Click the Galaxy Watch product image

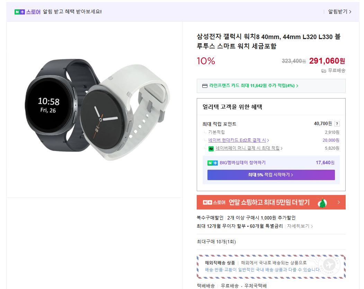[x=97, y=111]
